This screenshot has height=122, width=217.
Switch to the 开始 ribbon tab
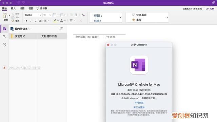coord(4,8)
